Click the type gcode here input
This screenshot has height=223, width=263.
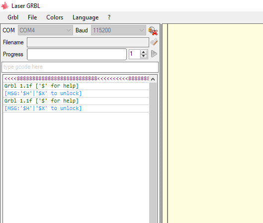point(80,67)
